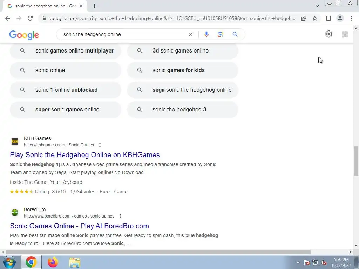Click the muted volume tray icon
Image resolution: width=359 pixels, height=269 pixels.
pos(324,262)
